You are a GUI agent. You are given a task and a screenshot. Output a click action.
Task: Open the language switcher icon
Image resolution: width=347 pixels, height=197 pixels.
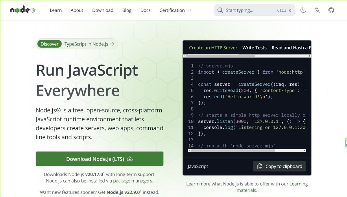click(317, 10)
